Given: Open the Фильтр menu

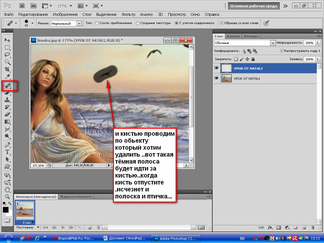Looking at the screenshot, I should pos(128,14).
